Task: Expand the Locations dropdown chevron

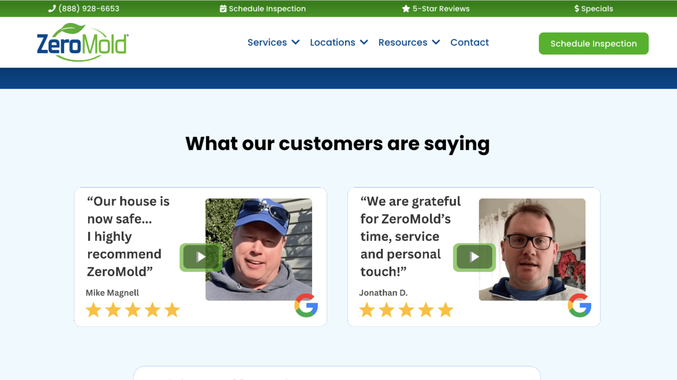Action: pyautogui.click(x=364, y=42)
